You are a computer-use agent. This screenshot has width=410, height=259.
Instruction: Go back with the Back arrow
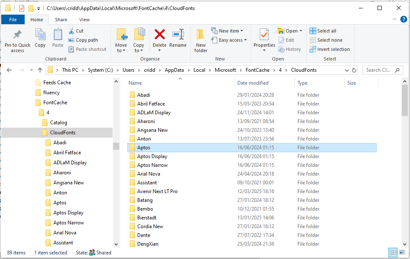[9, 70]
